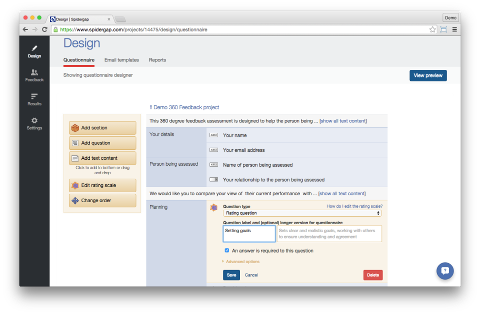This screenshot has width=480, height=314.
Task: Open the Design section in sidebar
Action: (x=34, y=51)
